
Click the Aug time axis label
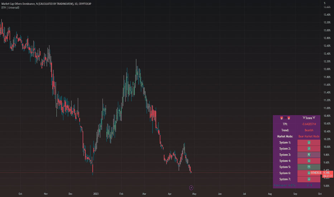pos(270,194)
